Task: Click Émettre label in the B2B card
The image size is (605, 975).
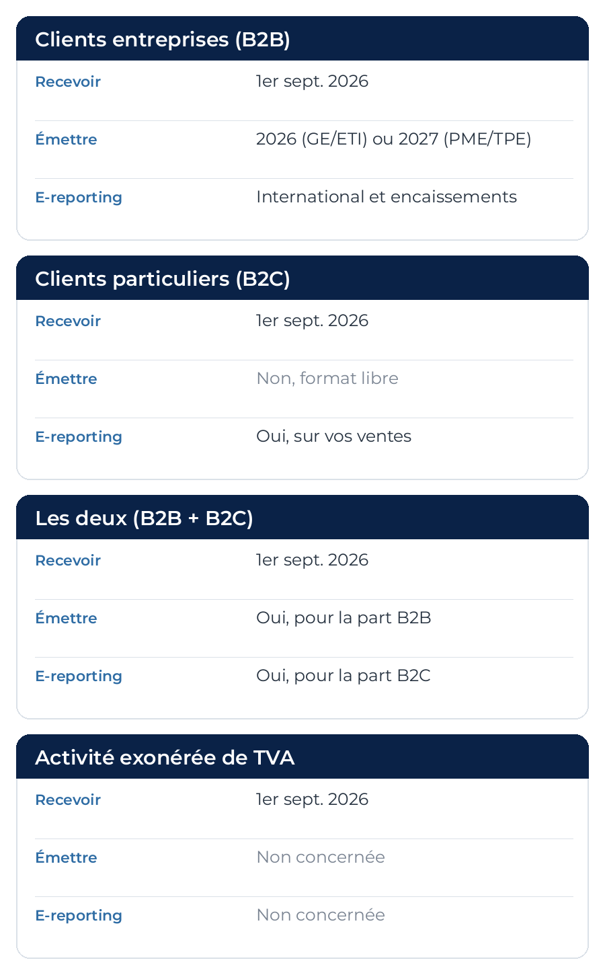Action: click(x=66, y=139)
